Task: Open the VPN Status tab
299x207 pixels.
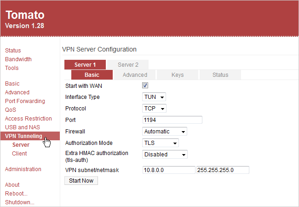Action: tap(220, 75)
